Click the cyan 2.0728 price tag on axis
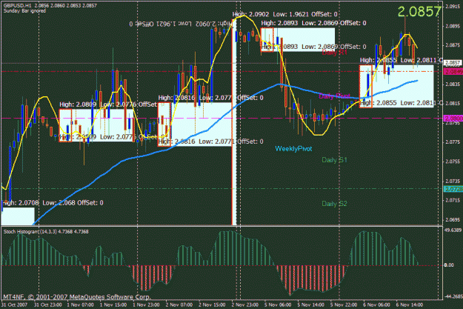The height and width of the screenshot is (309, 463). coord(453,189)
